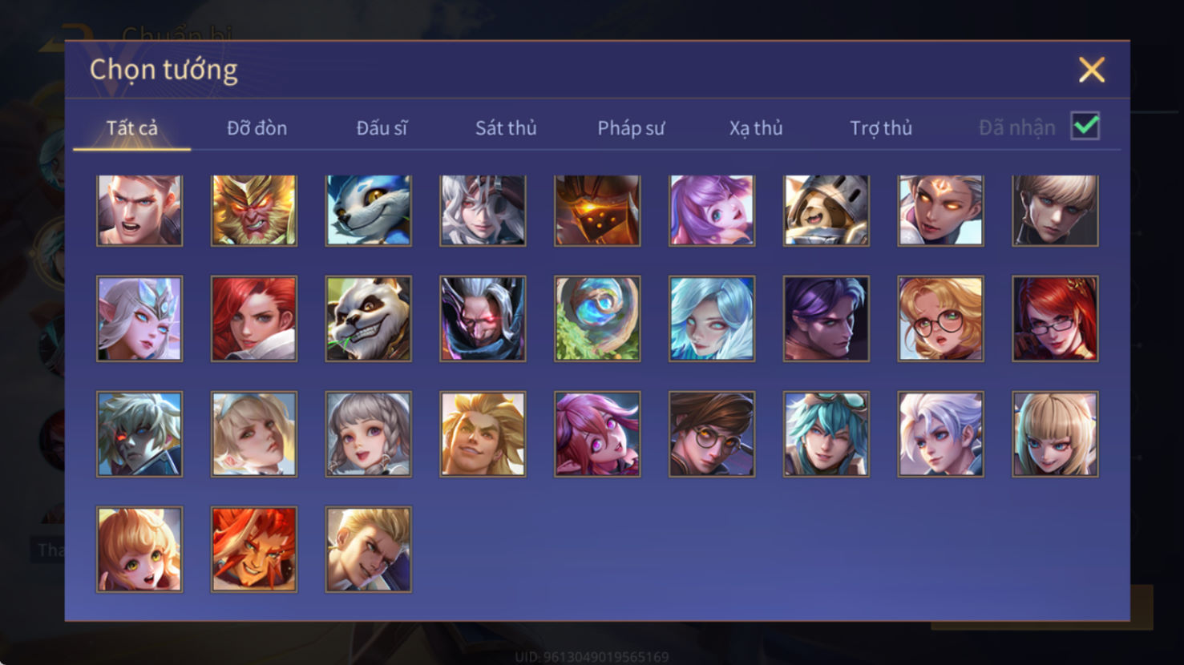Screen dimensions: 1184x665
Task: Choose the blue wolf hero portrait
Action: [x=369, y=211]
